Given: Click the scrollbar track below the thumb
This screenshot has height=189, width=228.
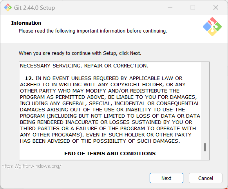Looking at the screenshot, I should pos(205,155).
